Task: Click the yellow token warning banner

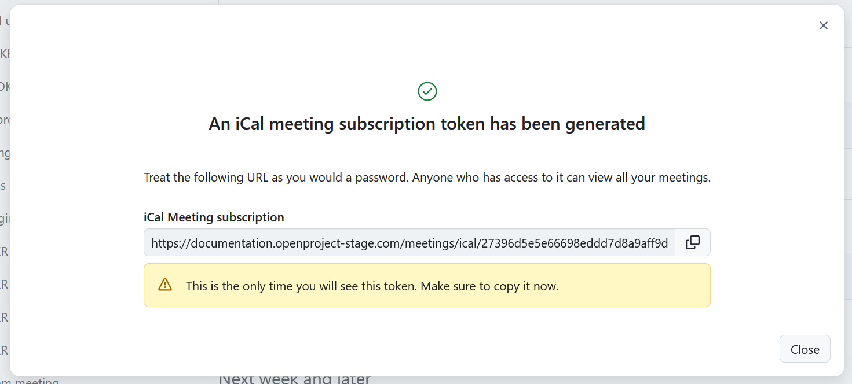Action: (x=427, y=285)
